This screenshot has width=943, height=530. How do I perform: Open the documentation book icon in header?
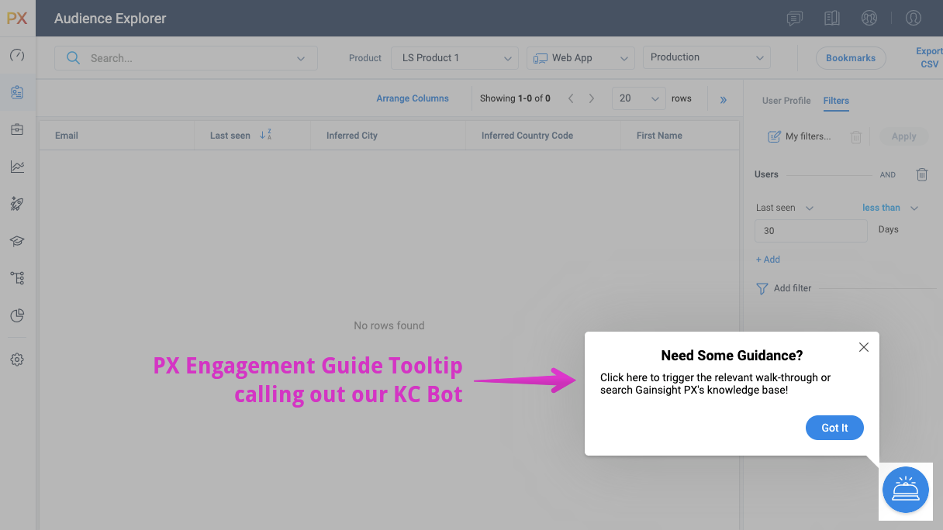[x=832, y=19]
